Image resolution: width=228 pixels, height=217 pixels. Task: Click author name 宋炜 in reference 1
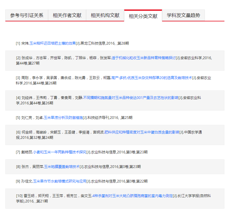point(25,43)
